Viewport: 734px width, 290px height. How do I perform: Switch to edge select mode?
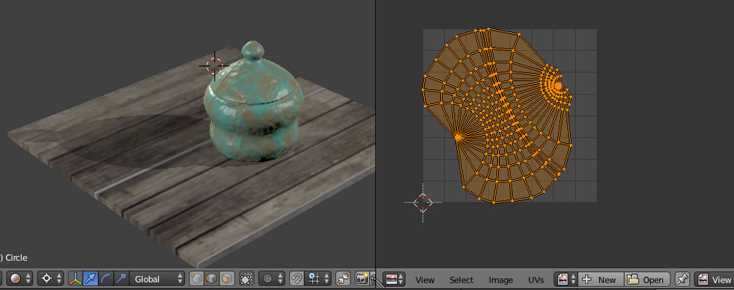coord(211,280)
